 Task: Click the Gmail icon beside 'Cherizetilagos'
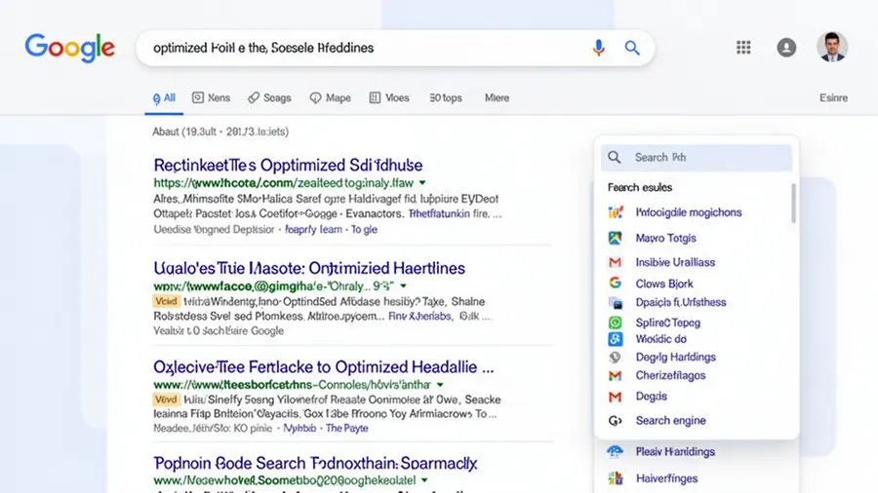tap(616, 376)
